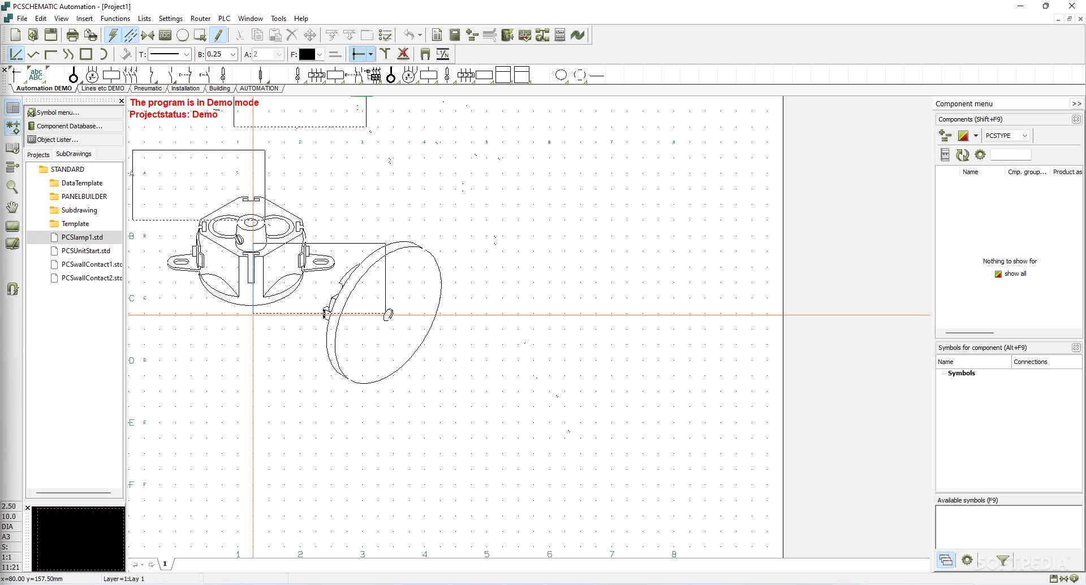
Task: Click the black line color swatch
Action: pos(307,54)
